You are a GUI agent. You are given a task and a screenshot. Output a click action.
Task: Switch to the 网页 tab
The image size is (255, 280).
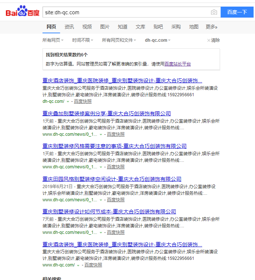(51, 27)
